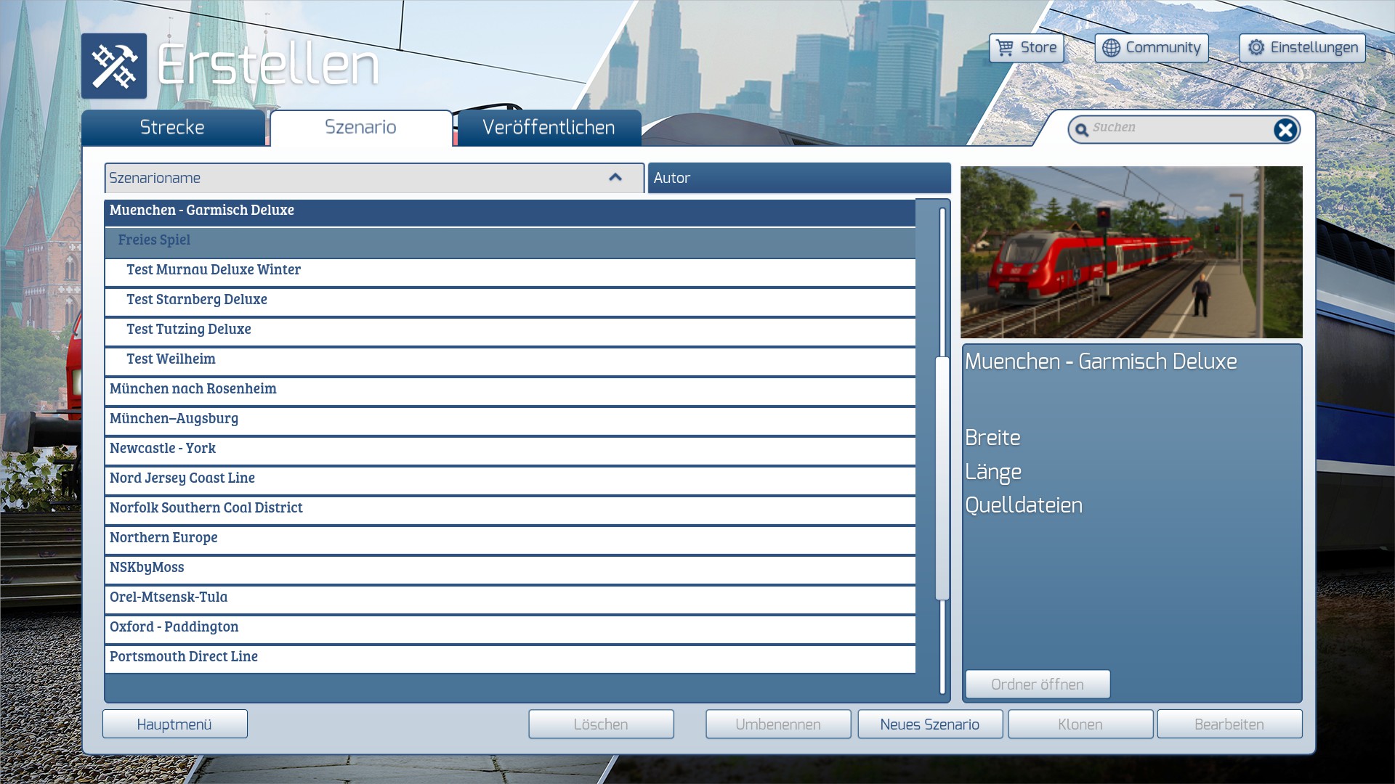Image resolution: width=1395 pixels, height=784 pixels.
Task: Click the route preview thumbnail image
Action: (1131, 252)
